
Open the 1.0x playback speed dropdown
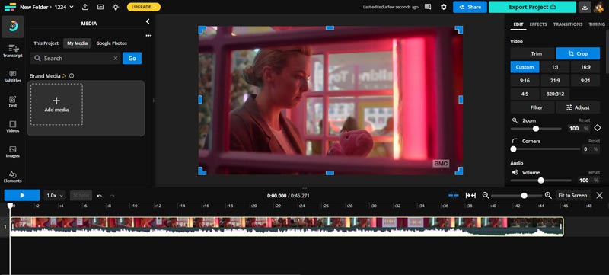click(55, 195)
